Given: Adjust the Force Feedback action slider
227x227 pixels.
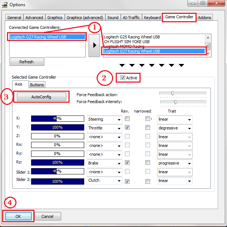Looking at the screenshot, I should click(172, 93).
